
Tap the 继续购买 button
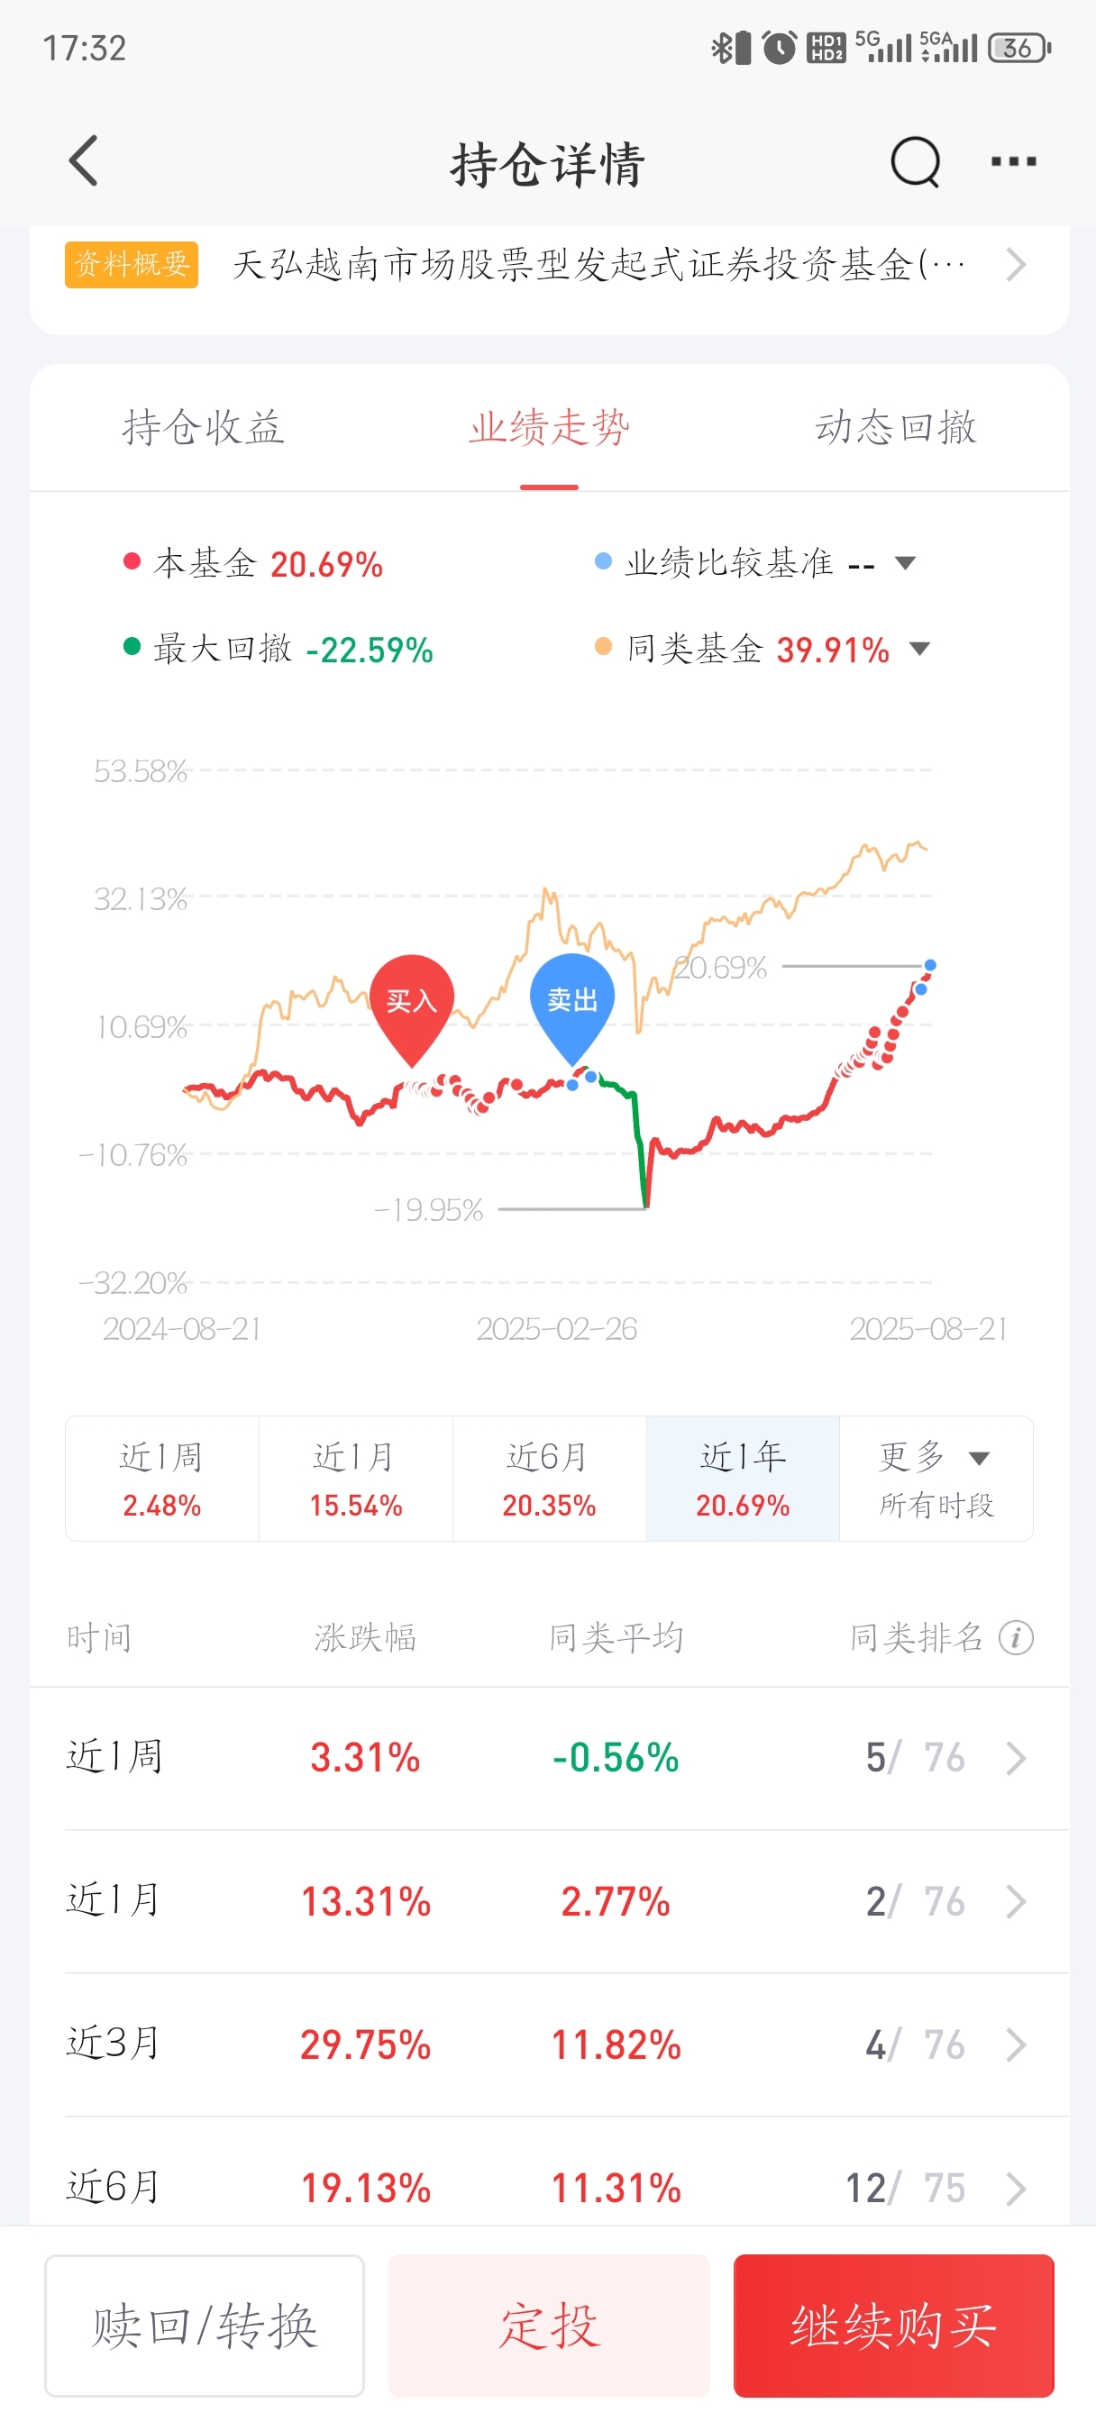pyautogui.click(x=894, y=2326)
